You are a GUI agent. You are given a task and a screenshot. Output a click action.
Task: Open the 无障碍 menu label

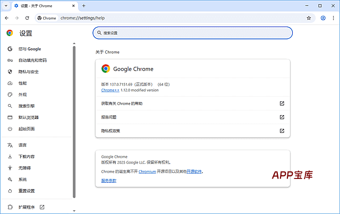click(x=24, y=168)
